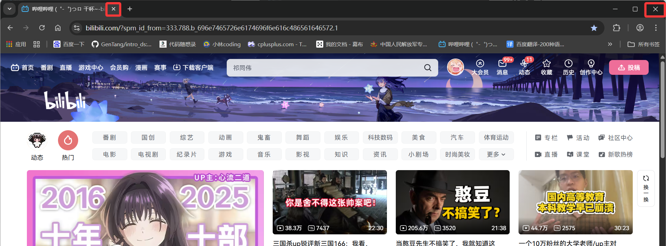Open 历史 watch history icon

pos(568,67)
